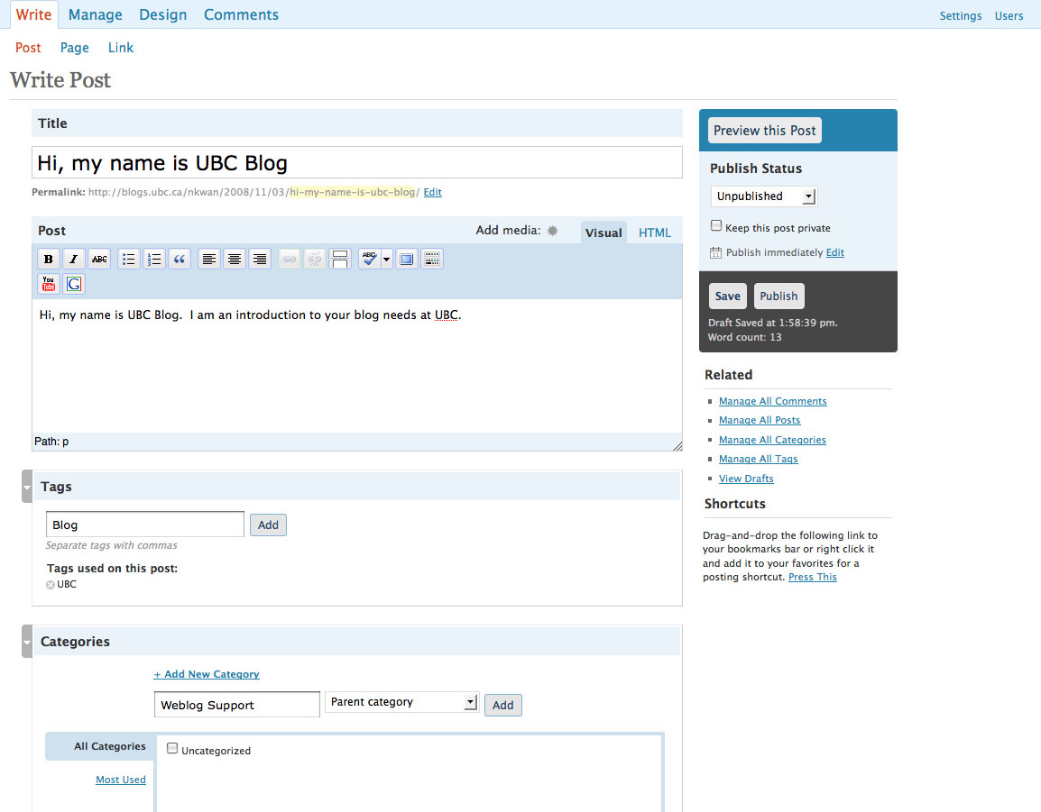This screenshot has width=1041, height=812.
Task: Open the Comments tab
Action: click(x=241, y=14)
